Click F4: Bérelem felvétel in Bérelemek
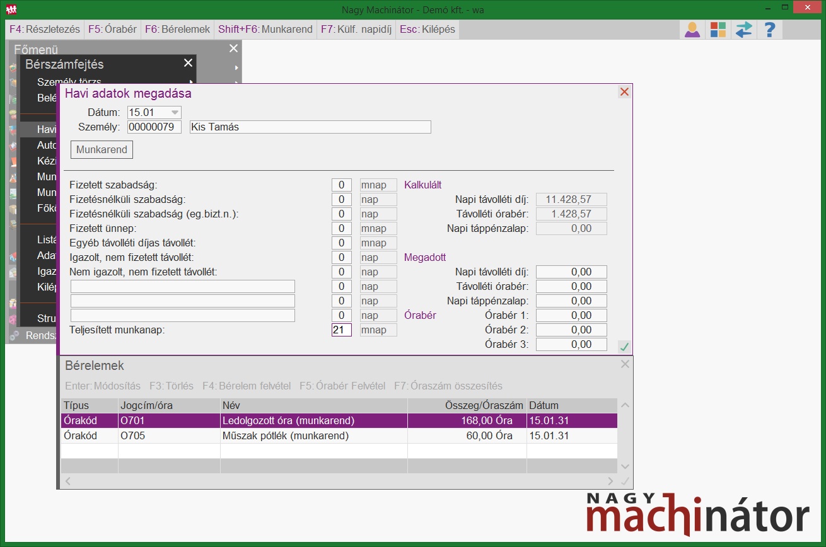 click(247, 386)
